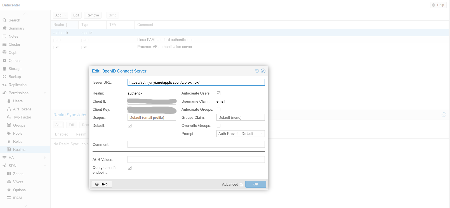Toggle the Default realm checkbox
The width and height of the screenshot is (450, 208).
coord(130,125)
